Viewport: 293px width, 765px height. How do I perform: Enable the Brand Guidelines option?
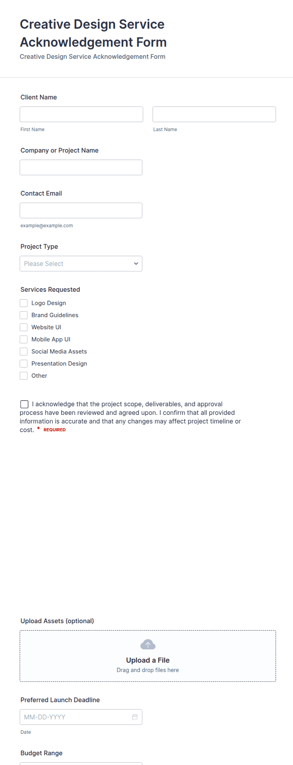pyautogui.click(x=24, y=315)
